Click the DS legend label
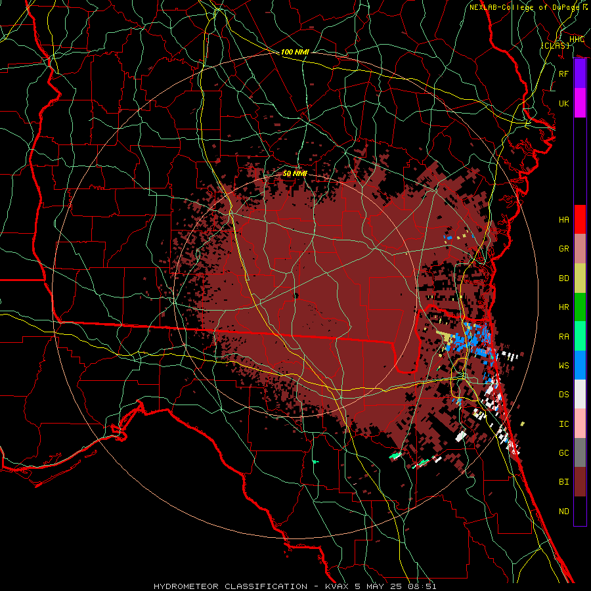The image size is (591, 591). point(564,395)
